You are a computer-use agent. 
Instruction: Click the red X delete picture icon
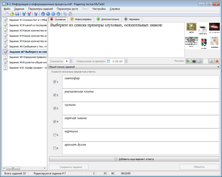coord(217,61)
